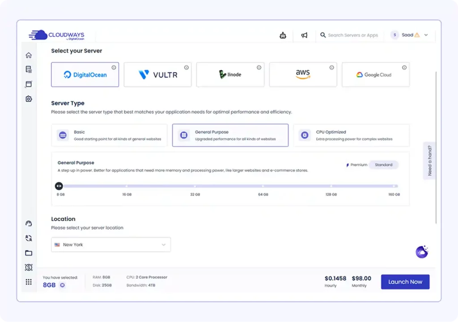Open the Settings gear in the sidebar
458x322 pixels.
click(29, 99)
